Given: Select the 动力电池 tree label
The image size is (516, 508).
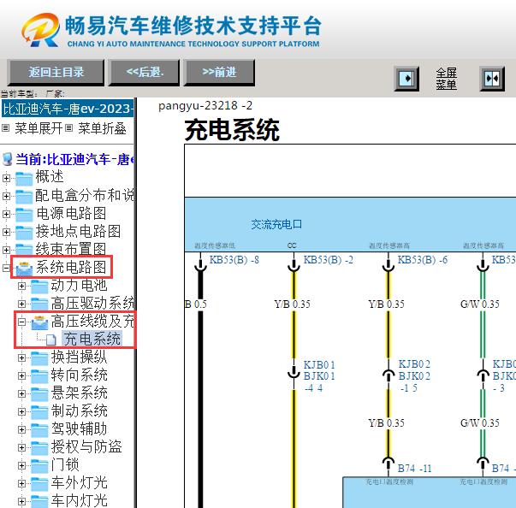Looking at the screenshot, I should [x=79, y=285].
